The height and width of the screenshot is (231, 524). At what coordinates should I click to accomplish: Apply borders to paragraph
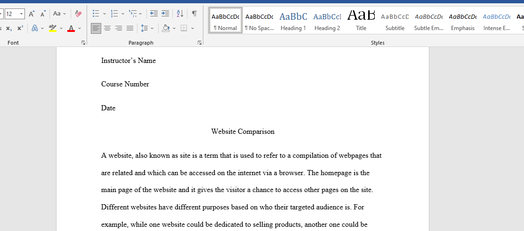(x=184, y=28)
